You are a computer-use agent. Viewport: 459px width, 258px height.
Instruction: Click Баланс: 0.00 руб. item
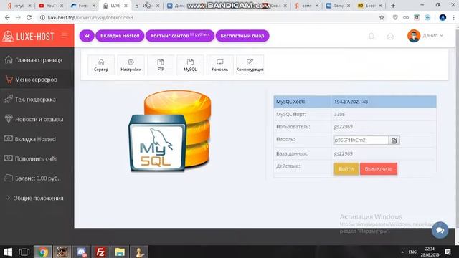pyautogui.click(x=37, y=178)
